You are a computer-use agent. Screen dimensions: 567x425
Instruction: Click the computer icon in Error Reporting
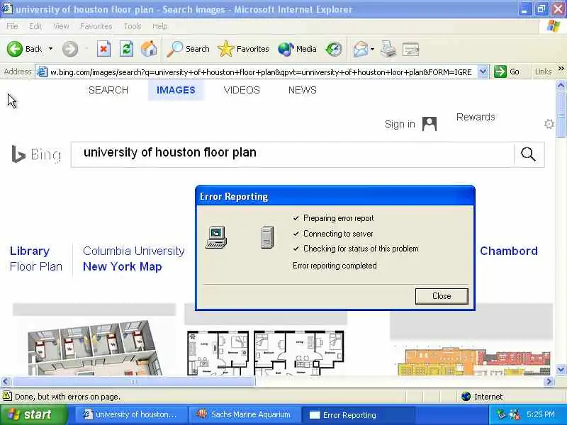tap(216, 237)
